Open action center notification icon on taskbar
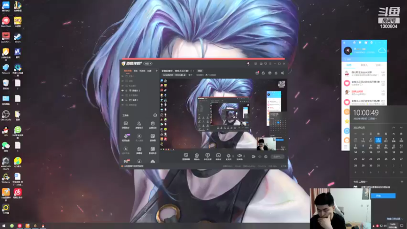 click(x=402, y=225)
